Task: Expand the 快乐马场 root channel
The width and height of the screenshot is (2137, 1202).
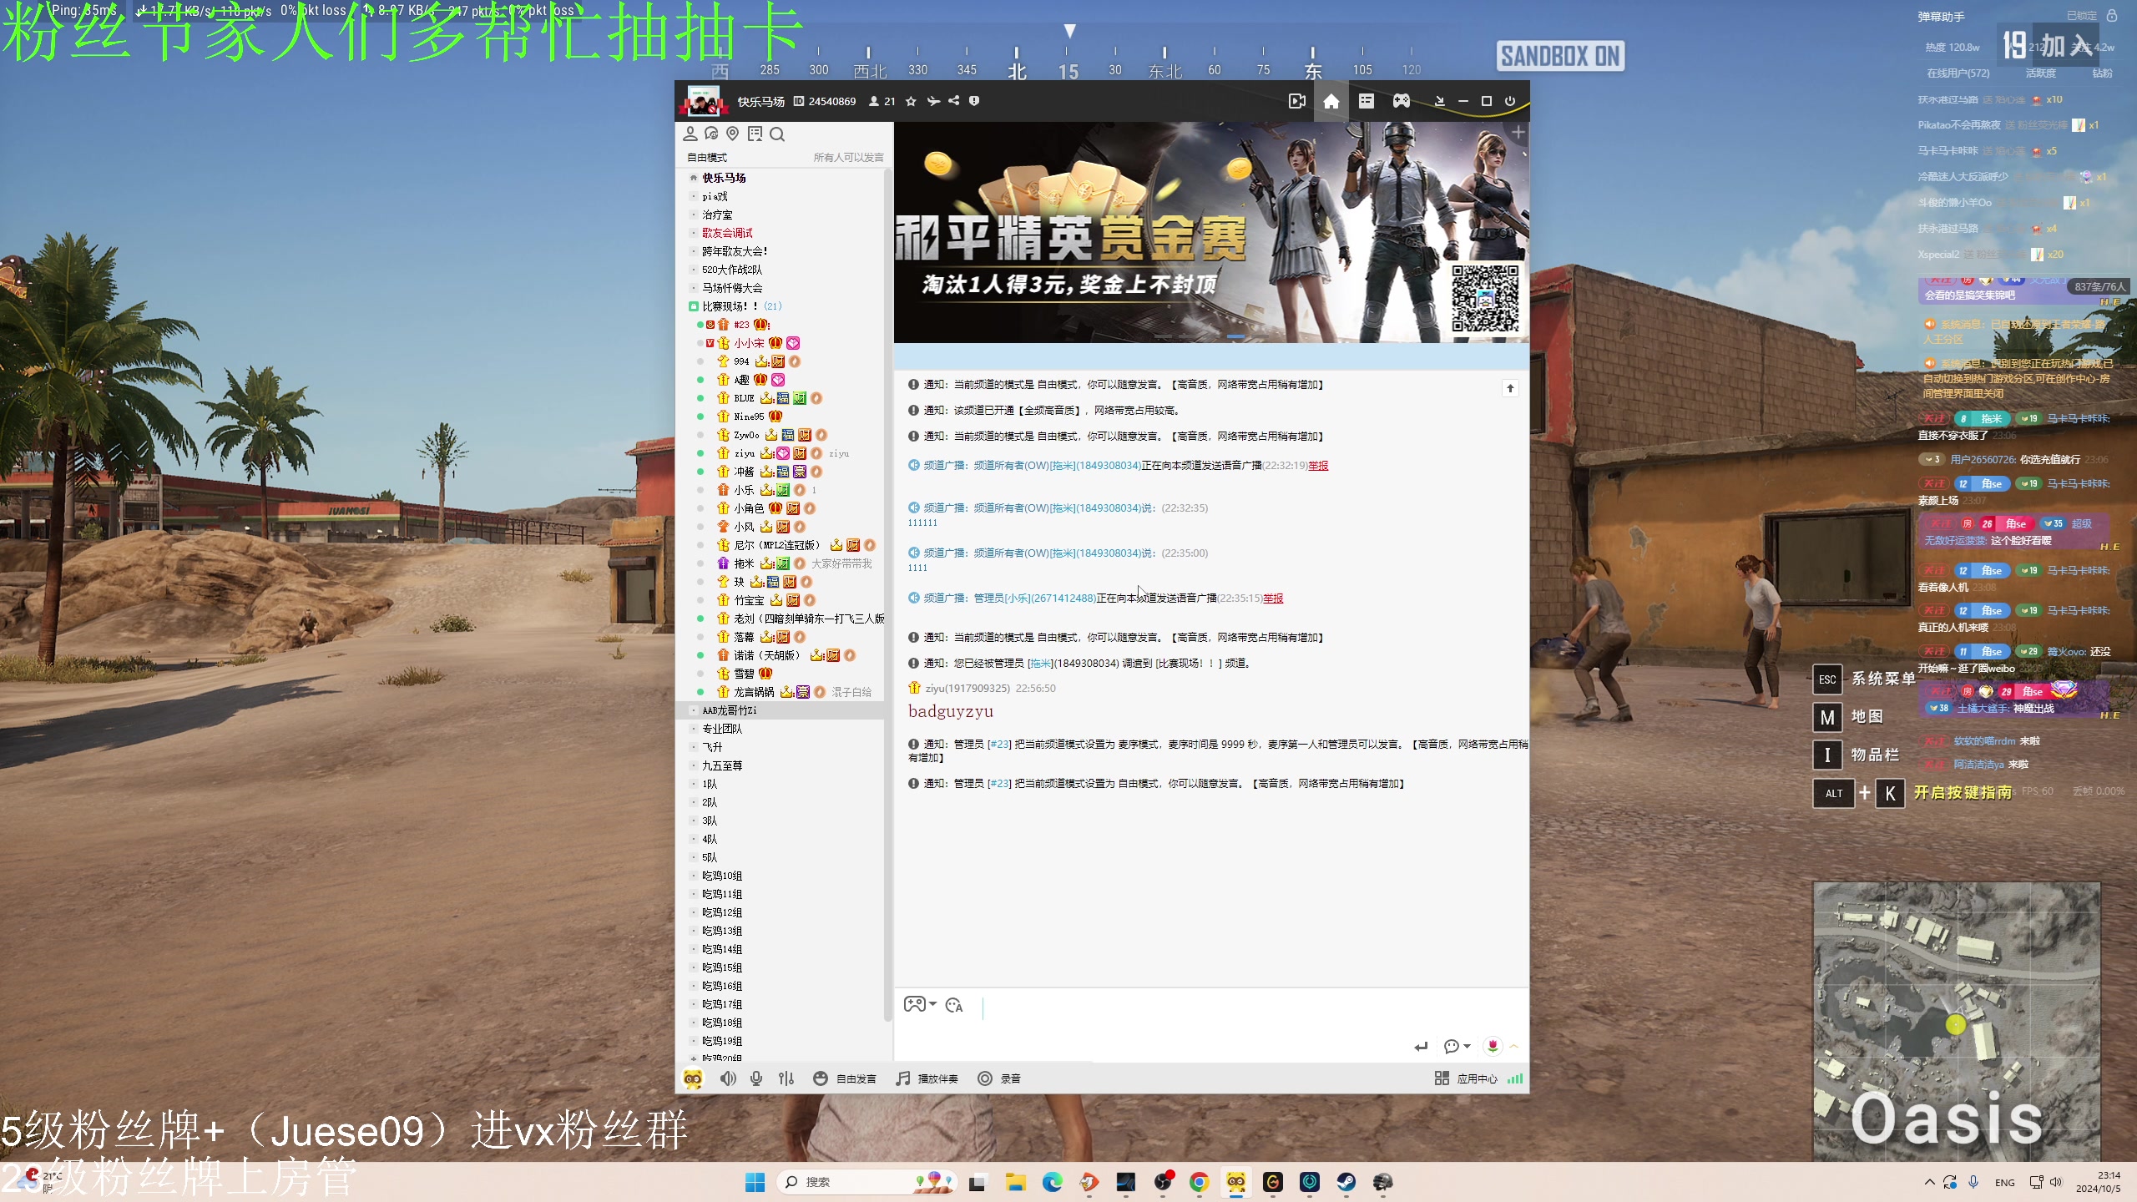Action: (693, 178)
